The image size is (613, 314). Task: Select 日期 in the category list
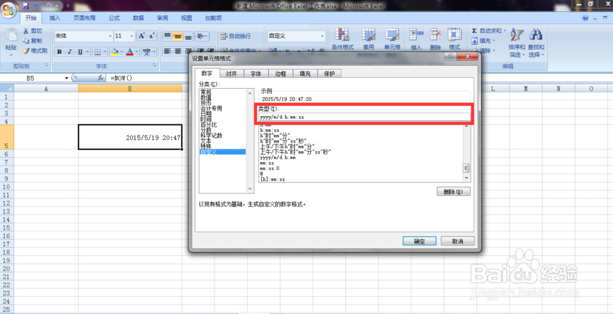coord(206,114)
